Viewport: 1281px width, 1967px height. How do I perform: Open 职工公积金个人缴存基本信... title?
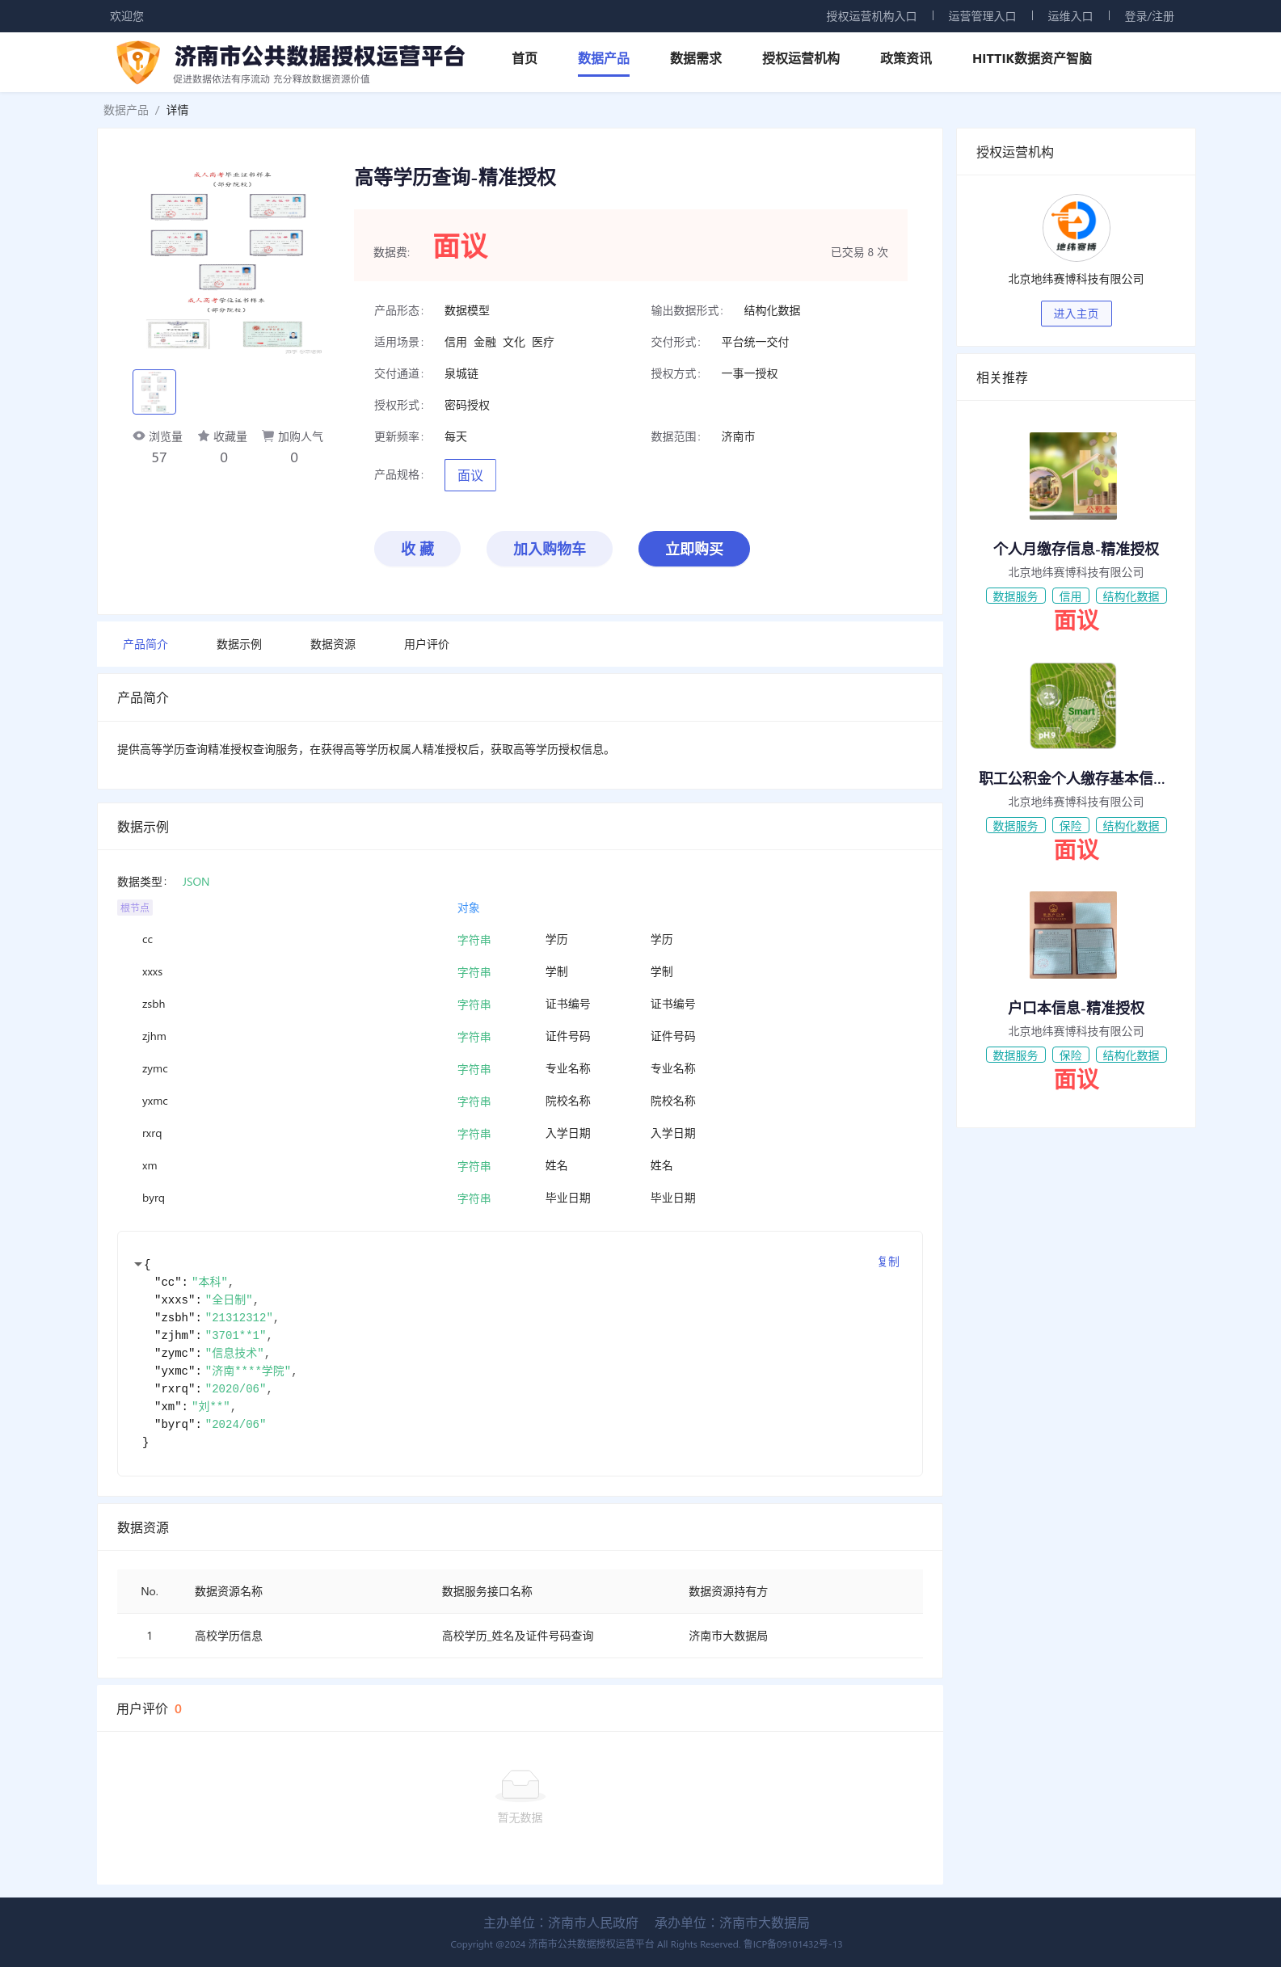1071,777
